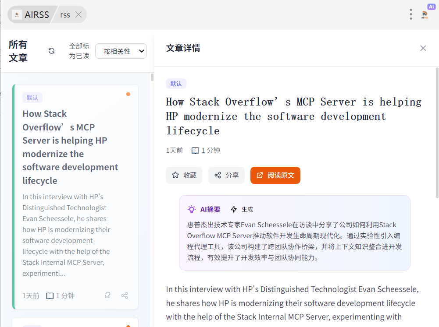Pin the HP article card
Viewport: 439px width, 327px height.
tap(107, 295)
